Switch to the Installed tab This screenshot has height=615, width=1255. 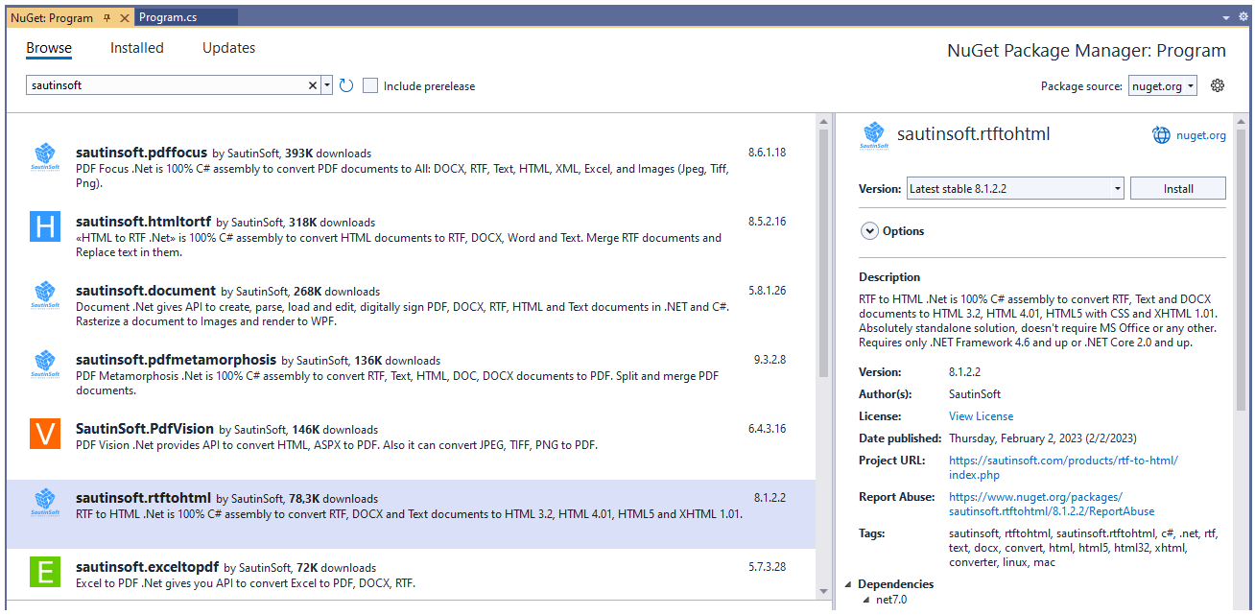pyautogui.click(x=136, y=47)
